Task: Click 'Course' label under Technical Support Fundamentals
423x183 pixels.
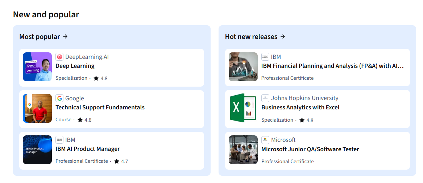Action: click(x=63, y=119)
